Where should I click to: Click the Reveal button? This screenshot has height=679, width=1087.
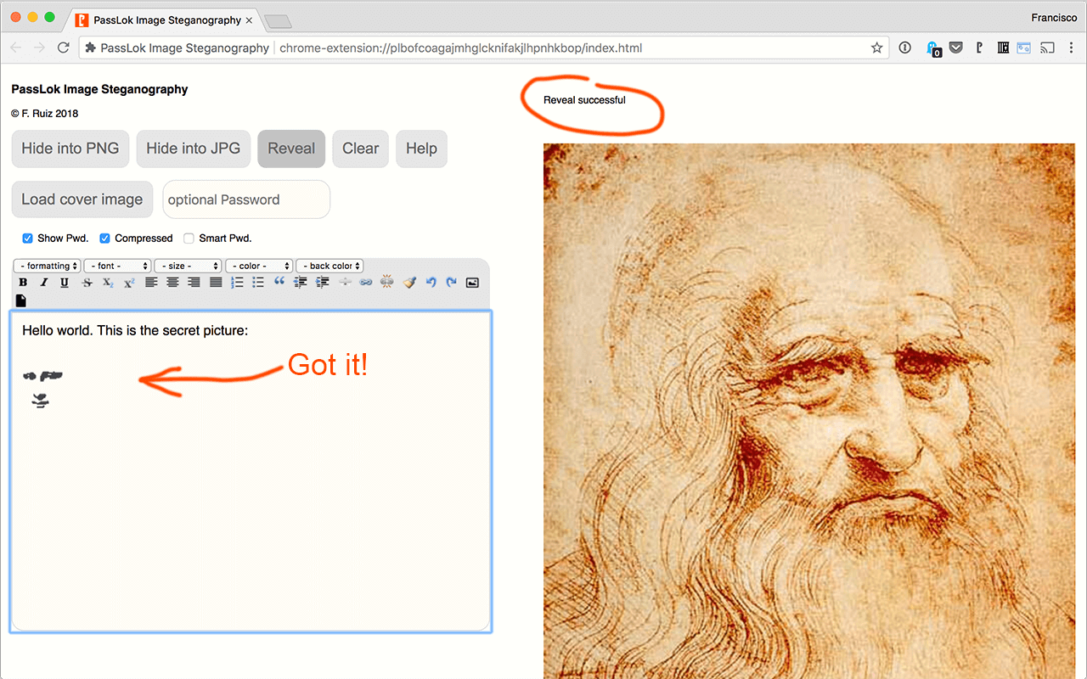(x=291, y=149)
